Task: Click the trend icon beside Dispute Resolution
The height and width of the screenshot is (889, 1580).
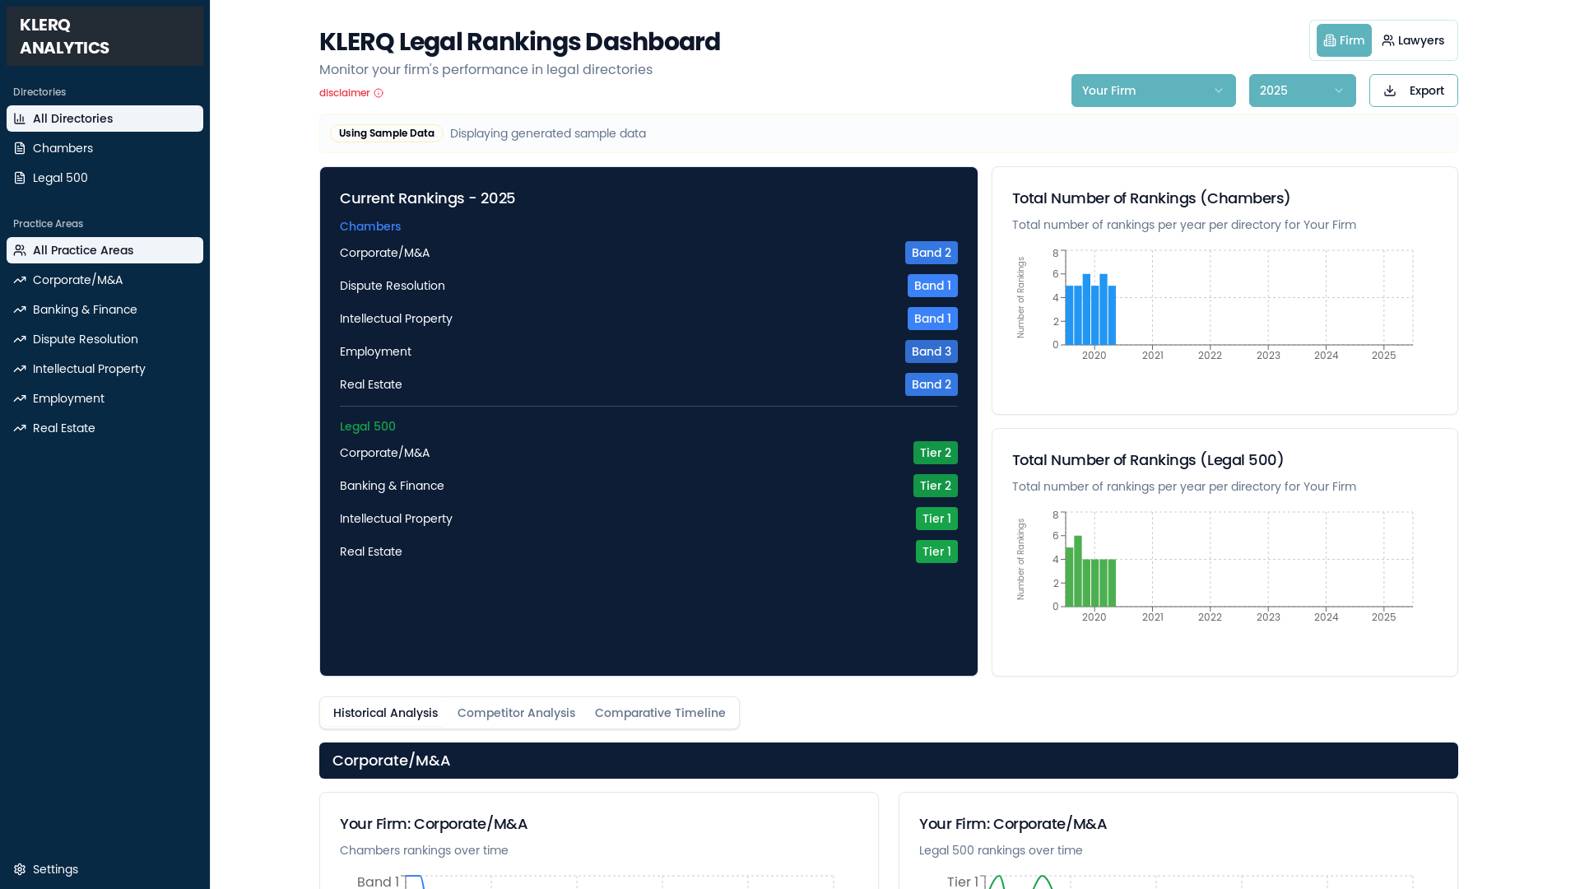Action: 20,339
